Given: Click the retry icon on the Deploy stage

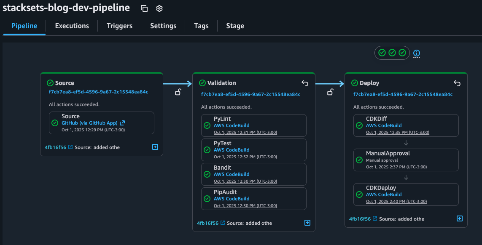Looking at the screenshot, I should [x=457, y=83].
